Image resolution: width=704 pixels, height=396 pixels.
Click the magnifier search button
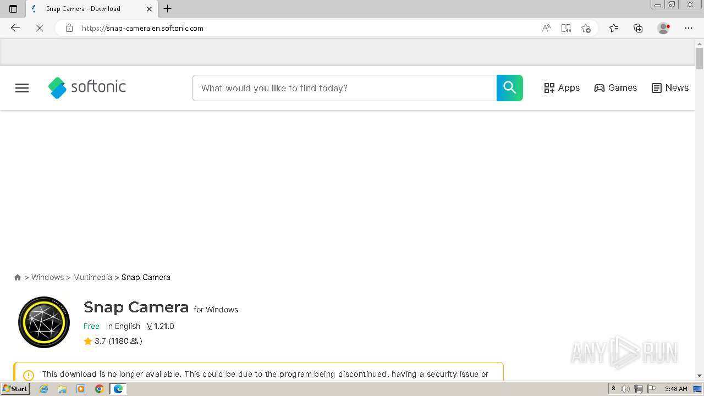[x=509, y=88]
